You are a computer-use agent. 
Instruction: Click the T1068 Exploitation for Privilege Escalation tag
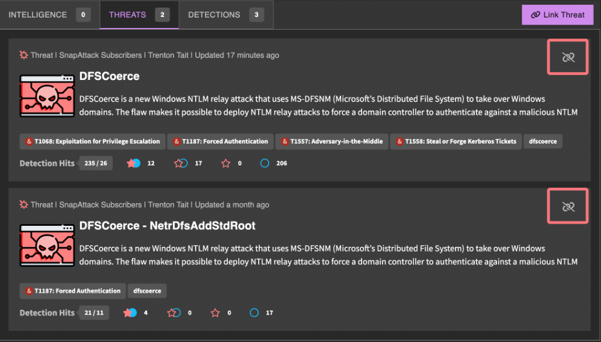pos(92,141)
